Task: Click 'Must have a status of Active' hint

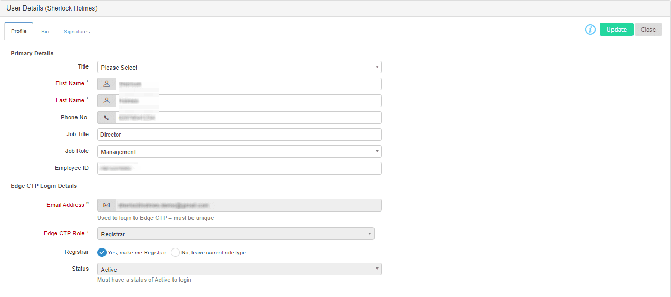Action: click(x=144, y=280)
